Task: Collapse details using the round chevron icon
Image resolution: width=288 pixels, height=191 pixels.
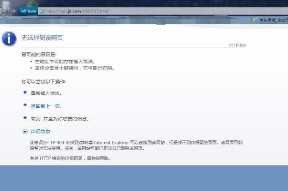Action: [25, 131]
